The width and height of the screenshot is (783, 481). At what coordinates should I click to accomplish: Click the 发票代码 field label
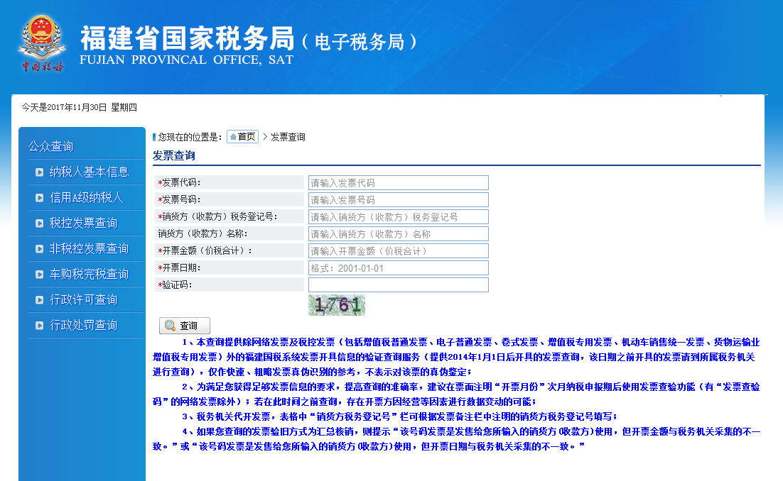point(179,183)
